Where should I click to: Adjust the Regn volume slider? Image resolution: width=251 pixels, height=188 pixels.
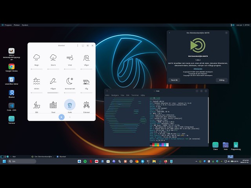36,69
